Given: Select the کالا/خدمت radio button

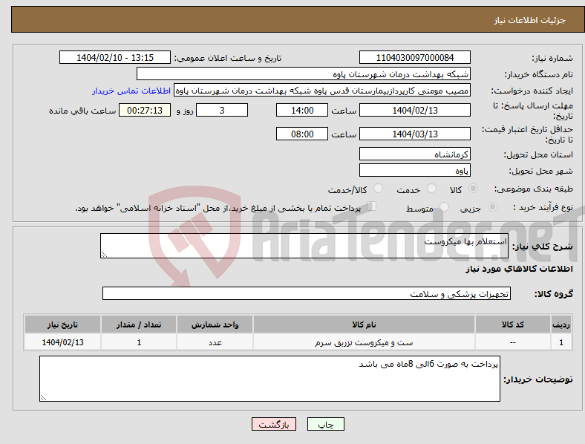Looking at the screenshot, I should pos(379,189).
